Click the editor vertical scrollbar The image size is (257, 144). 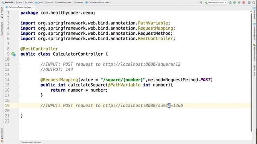[x=251, y=72]
